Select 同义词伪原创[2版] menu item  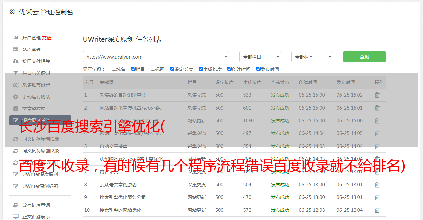tap(41, 151)
